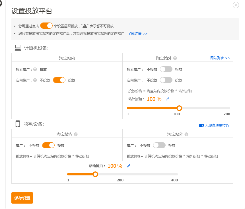This screenshot has width=245, height=209.
Task: Open the 了解详情 >> link
Action: [x=137, y=34]
